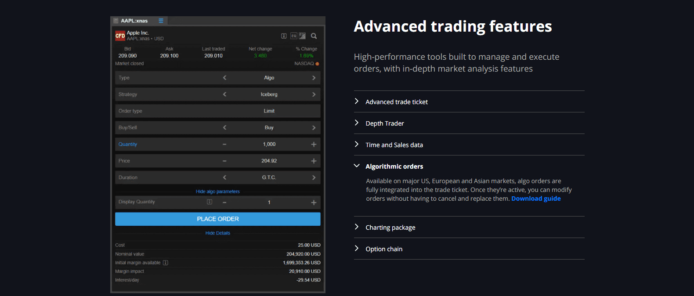Increase Price with the plus button
This screenshot has height=296, width=694.
(x=314, y=161)
